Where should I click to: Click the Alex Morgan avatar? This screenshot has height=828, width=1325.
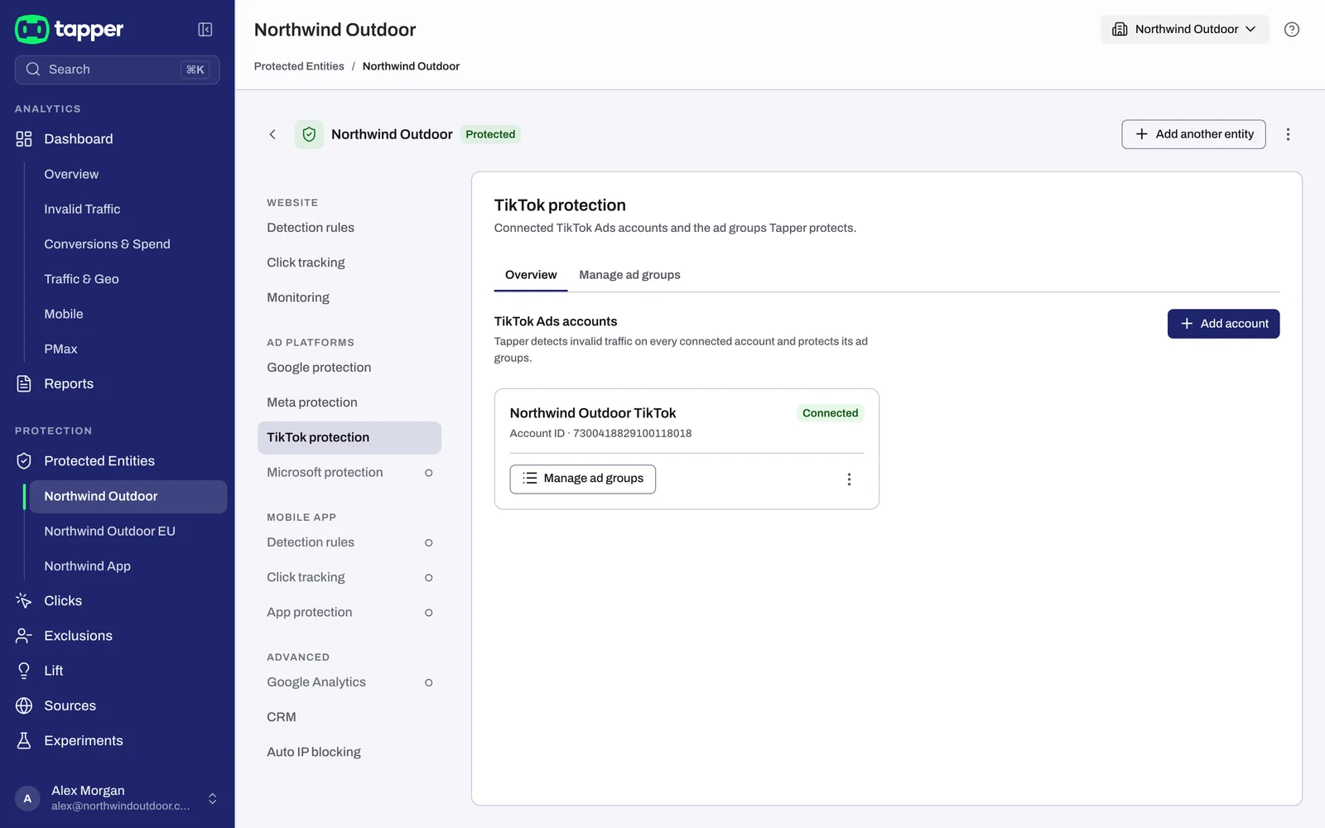(27, 799)
